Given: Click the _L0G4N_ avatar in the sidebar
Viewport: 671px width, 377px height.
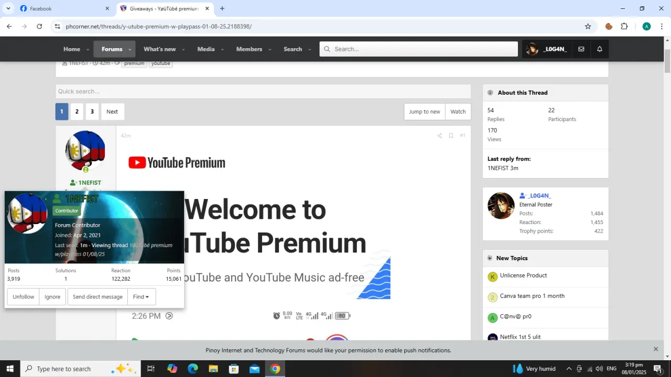Looking at the screenshot, I should click(x=501, y=205).
